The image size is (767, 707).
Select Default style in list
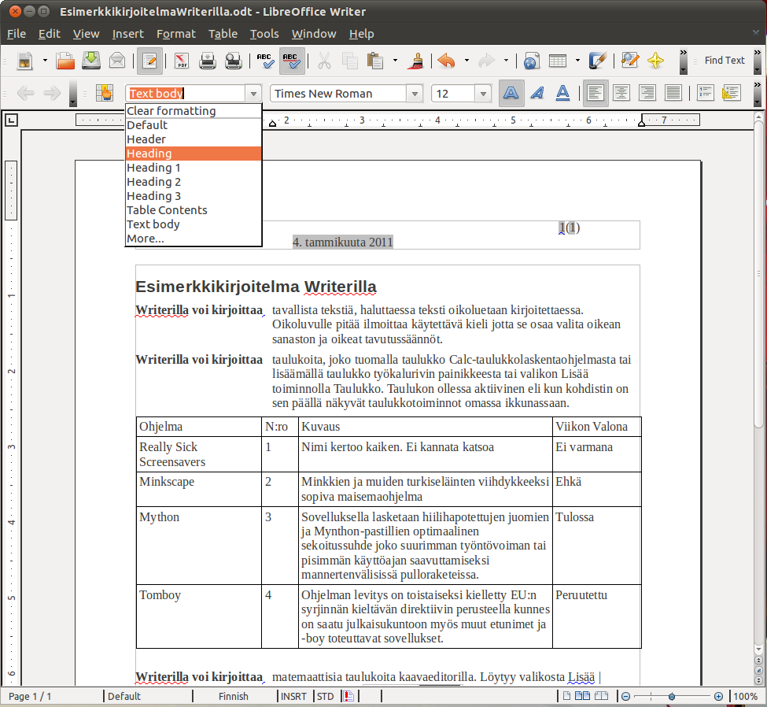coord(194,125)
